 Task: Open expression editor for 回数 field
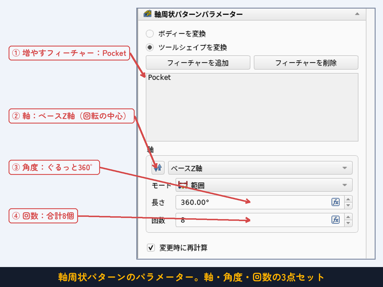click(x=336, y=220)
